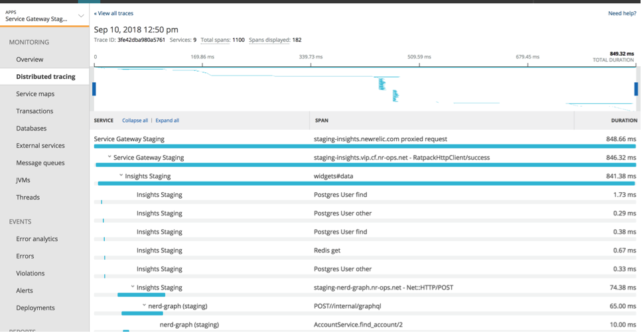Image resolution: width=641 pixels, height=332 pixels.
Task: Click Collapse all spans
Action: (135, 121)
